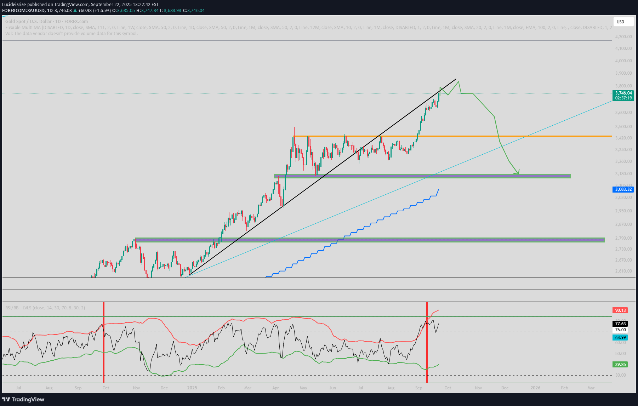Click the Vol indicator legend text
Viewport: 638px width, 406px height.
(x=71, y=34)
